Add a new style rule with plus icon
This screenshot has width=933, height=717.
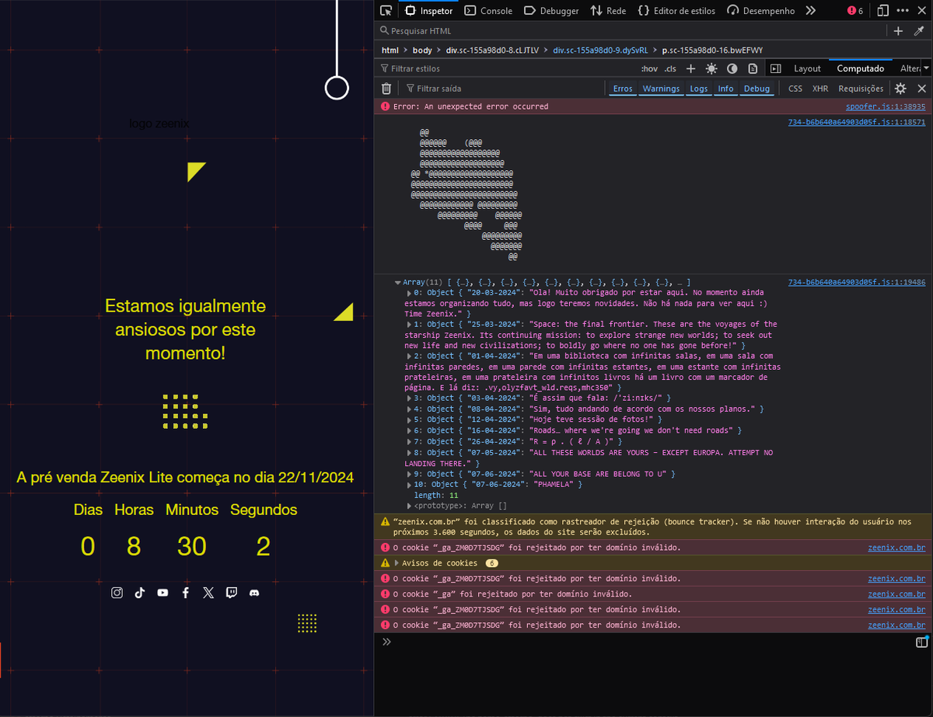690,68
